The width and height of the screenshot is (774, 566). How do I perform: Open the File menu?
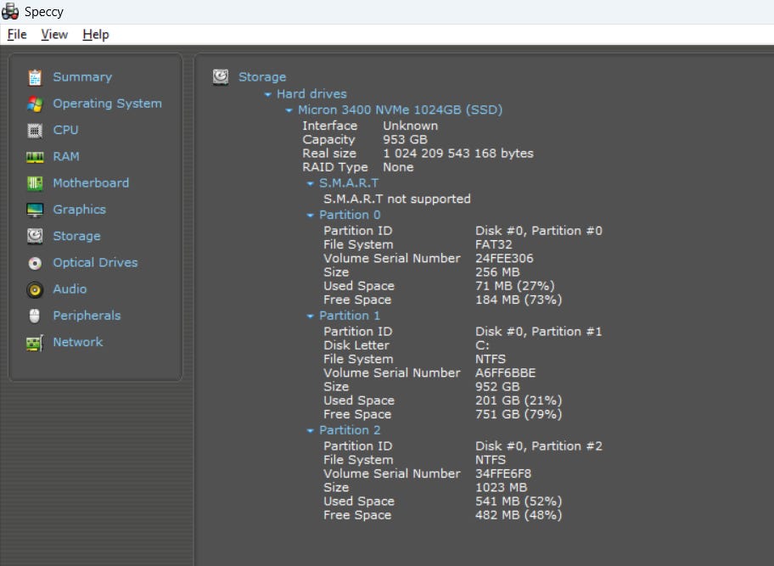point(17,35)
